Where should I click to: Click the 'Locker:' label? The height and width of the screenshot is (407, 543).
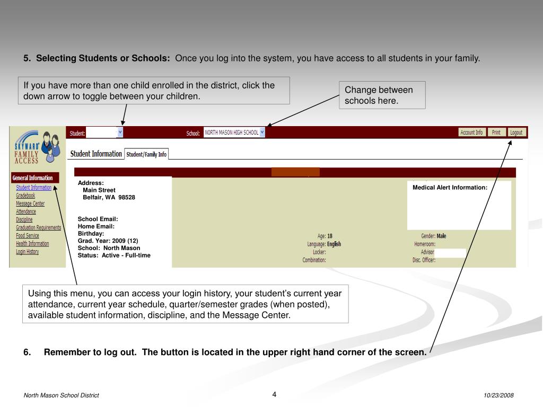coord(319,252)
